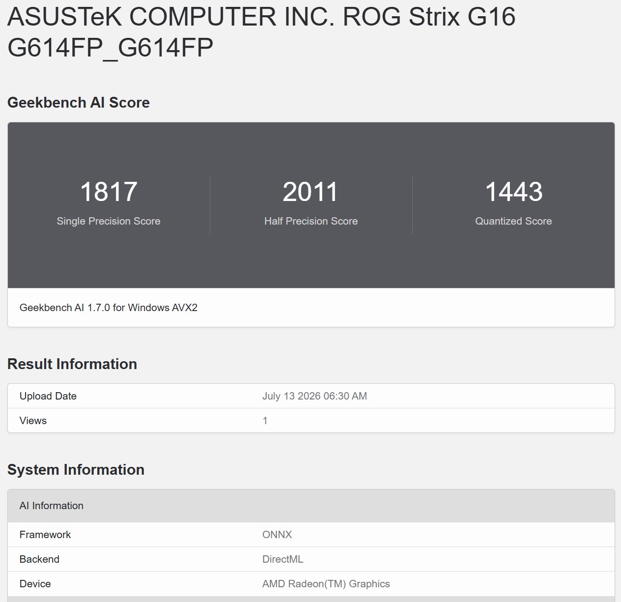Click the Quantized Score label

513,221
